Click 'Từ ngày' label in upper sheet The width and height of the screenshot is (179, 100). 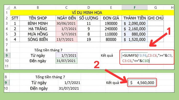(38, 55)
